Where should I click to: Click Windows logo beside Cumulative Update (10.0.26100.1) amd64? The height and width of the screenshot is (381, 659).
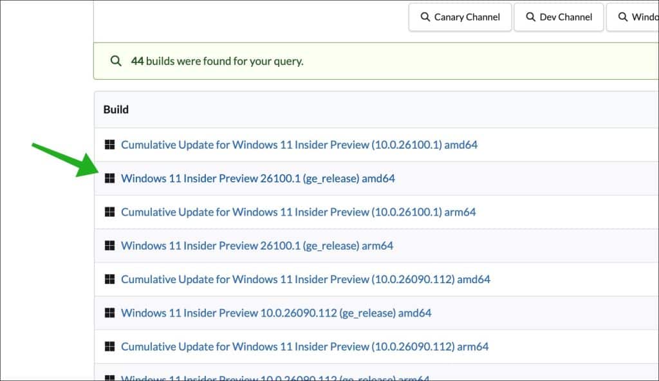109,145
